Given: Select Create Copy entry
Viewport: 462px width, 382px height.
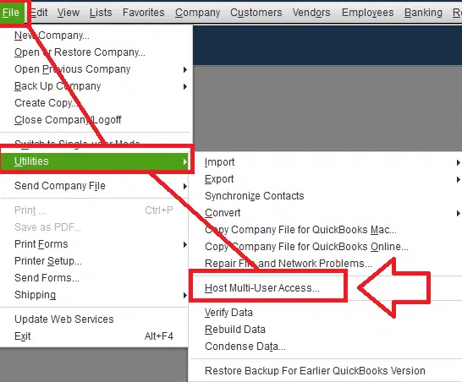Looking at the screenshot, I should (94, 103).
